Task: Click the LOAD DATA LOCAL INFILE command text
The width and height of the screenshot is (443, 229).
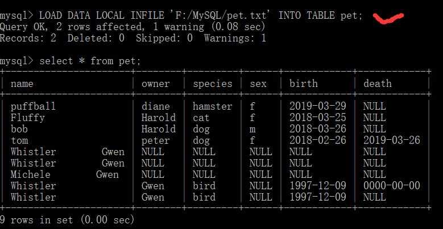Action: click(x=201, y=15)
